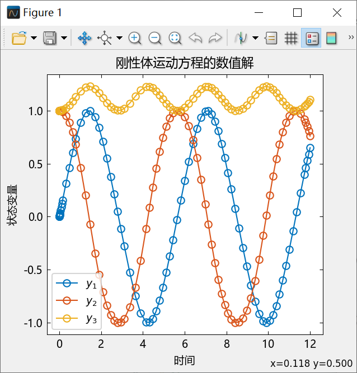Toggle the legend display icon

[311, 38]
